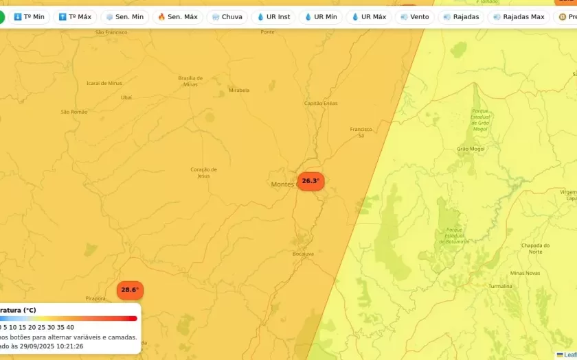This screenshot has height=360, width=577.
Task: Click the temperature color scale gradient bar
Action: pyautogui.click(x=67, y=318)
